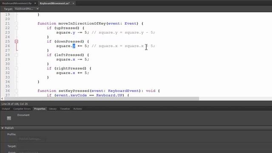
Task: Collapse the Publish section triangle
Action: (x=3, y=128)
